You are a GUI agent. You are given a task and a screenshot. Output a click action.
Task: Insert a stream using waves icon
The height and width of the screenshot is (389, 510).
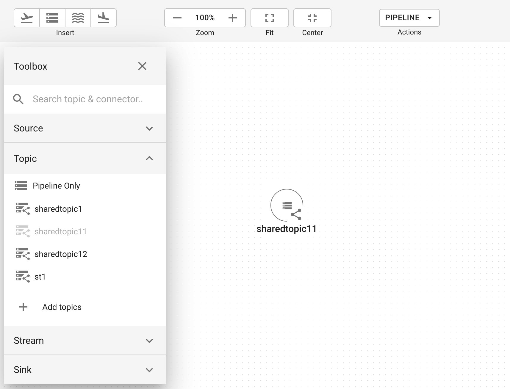78,18
